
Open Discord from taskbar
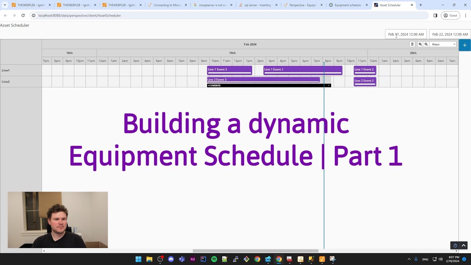click(x=171, y=259)
